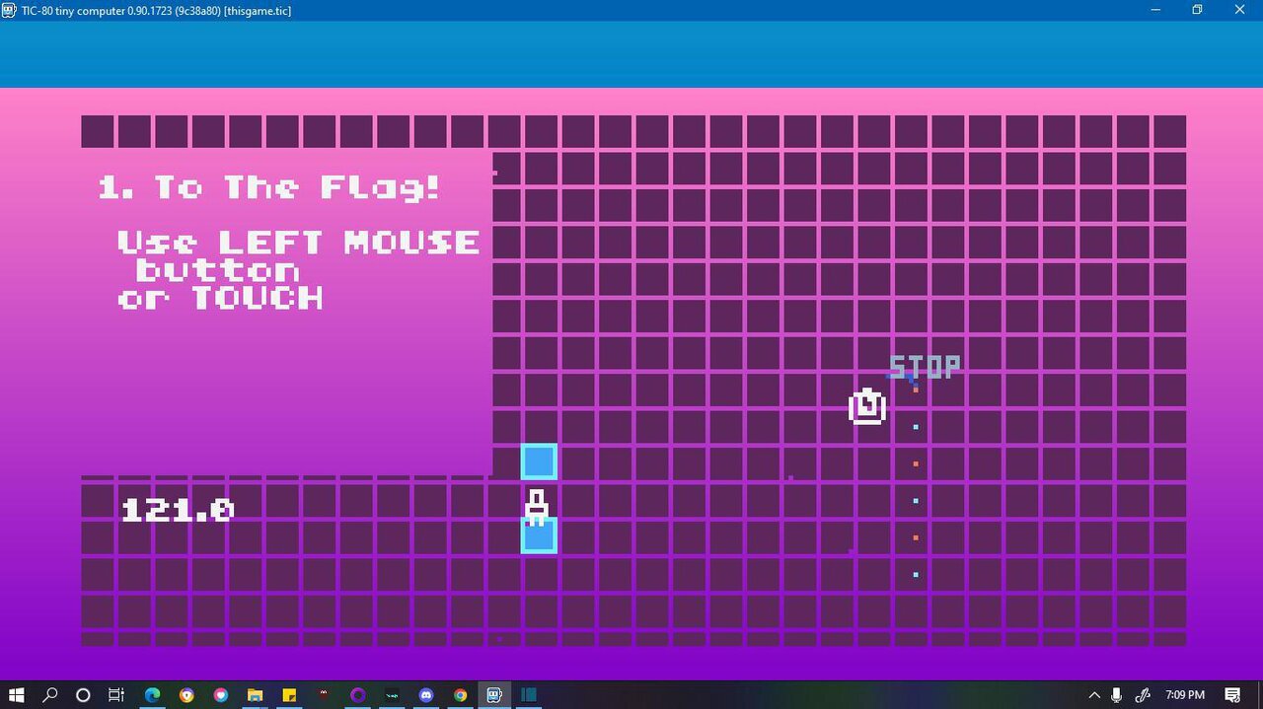
Task: Open File Explorer from the taskbar
Action: (x=255, y=695)
